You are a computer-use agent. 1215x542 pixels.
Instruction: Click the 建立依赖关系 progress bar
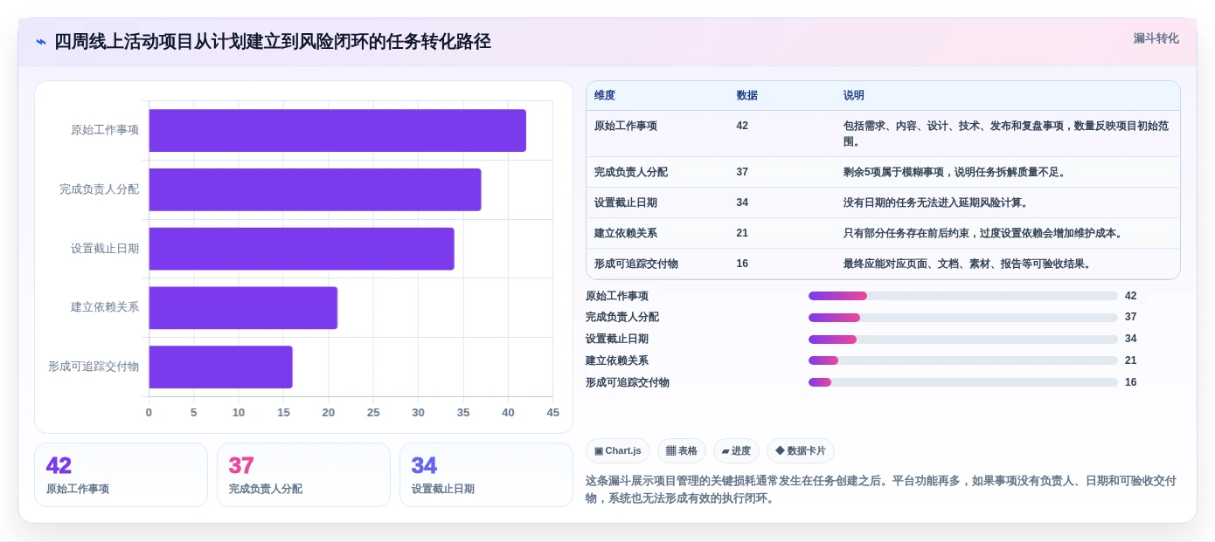coord(963,360)
